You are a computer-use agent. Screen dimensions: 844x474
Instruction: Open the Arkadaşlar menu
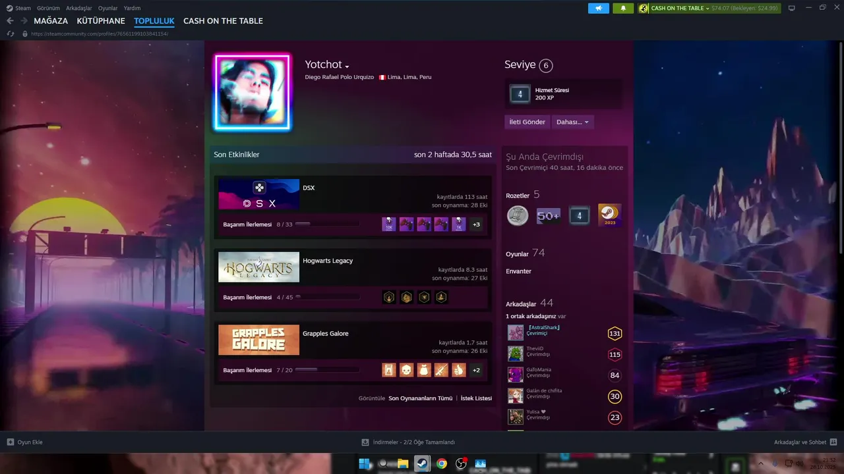pos(79,8)
